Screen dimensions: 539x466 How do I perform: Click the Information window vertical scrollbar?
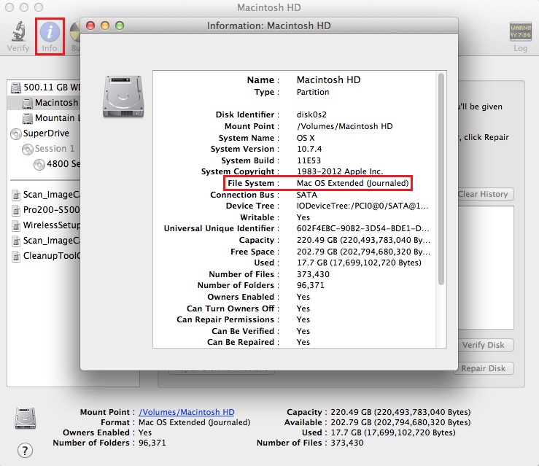pyautogui.click(x=441, y=179)
